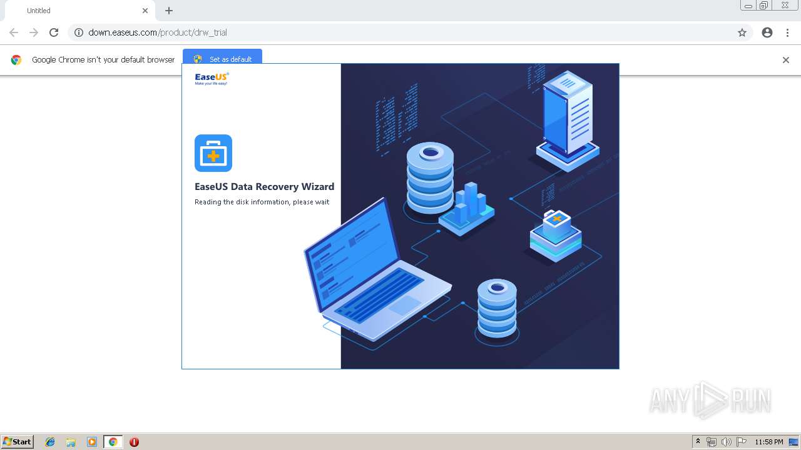Select the EaseUS Data Recovery Wizard title
Screen dimensions: 801x450
tap(264, 186)
